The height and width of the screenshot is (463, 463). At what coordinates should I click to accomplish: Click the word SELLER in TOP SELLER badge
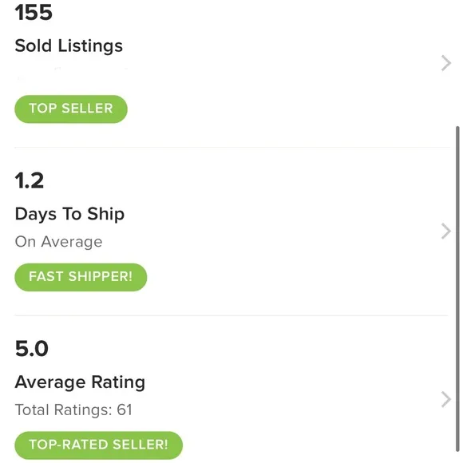87,109
